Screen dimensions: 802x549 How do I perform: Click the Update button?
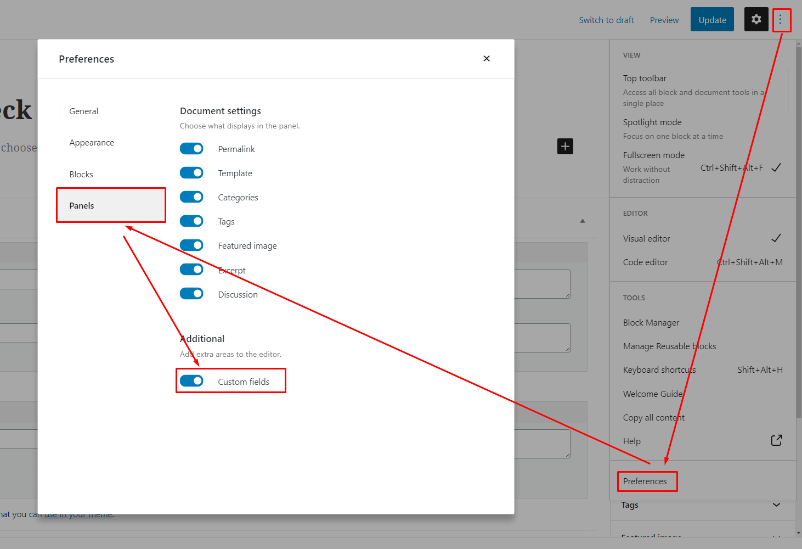tap(712, 20)
